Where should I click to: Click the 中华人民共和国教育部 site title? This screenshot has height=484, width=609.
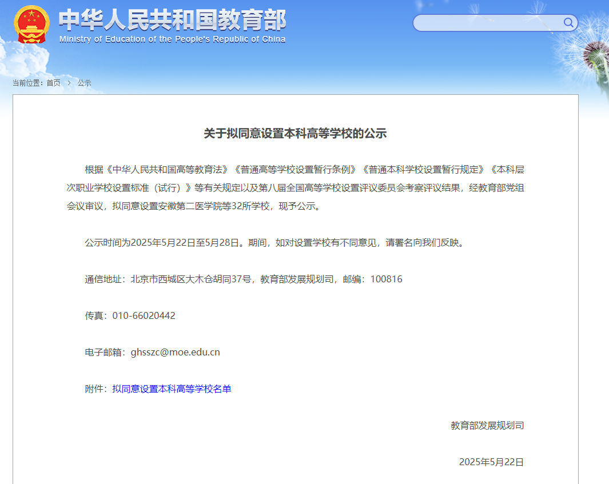173,20
